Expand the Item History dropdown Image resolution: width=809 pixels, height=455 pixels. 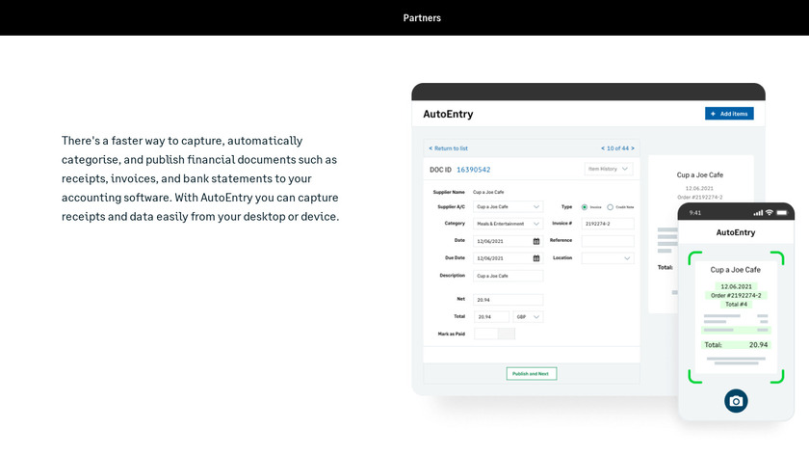click(609, 169)
